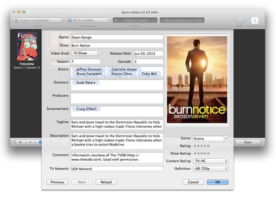The height and width of the screenshot is (199, 276).
Task: Select the Coby Bell actor token
Action: click(149, 74)
